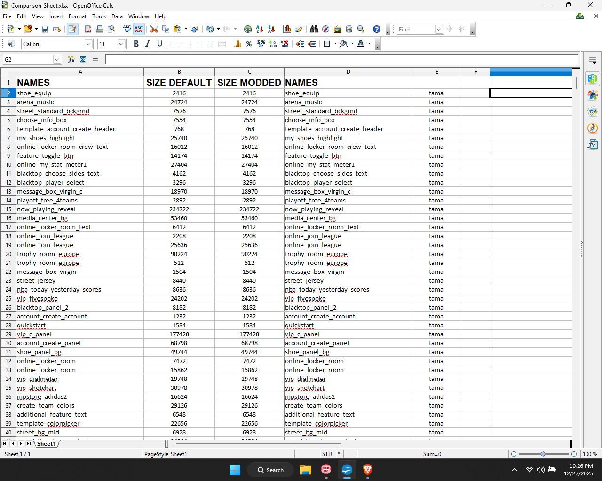Click the Search button on taskbar
The image size is (602, 481).
pyautogui.click(x=270, y=470)
